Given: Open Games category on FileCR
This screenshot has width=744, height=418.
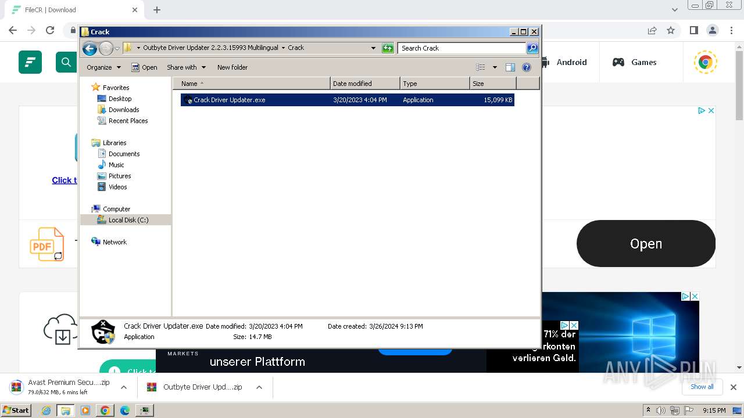Looking at the screenshot, I should click(635, 62).
